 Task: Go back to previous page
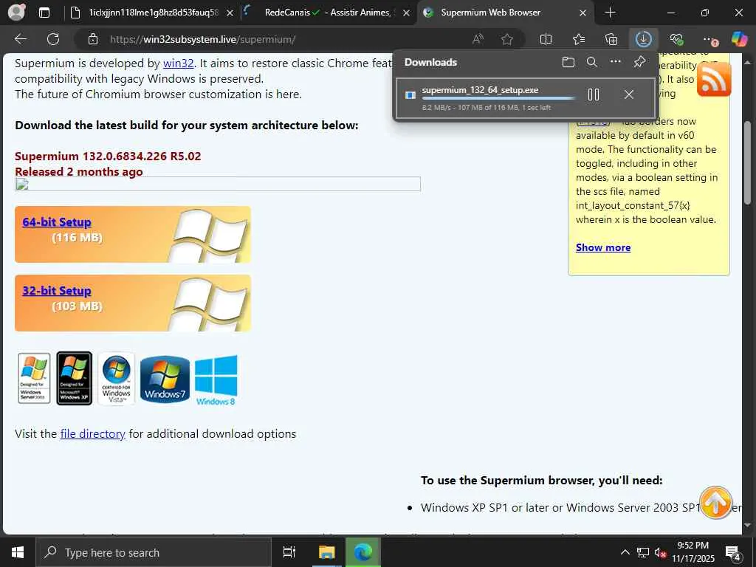pos(21,39)
